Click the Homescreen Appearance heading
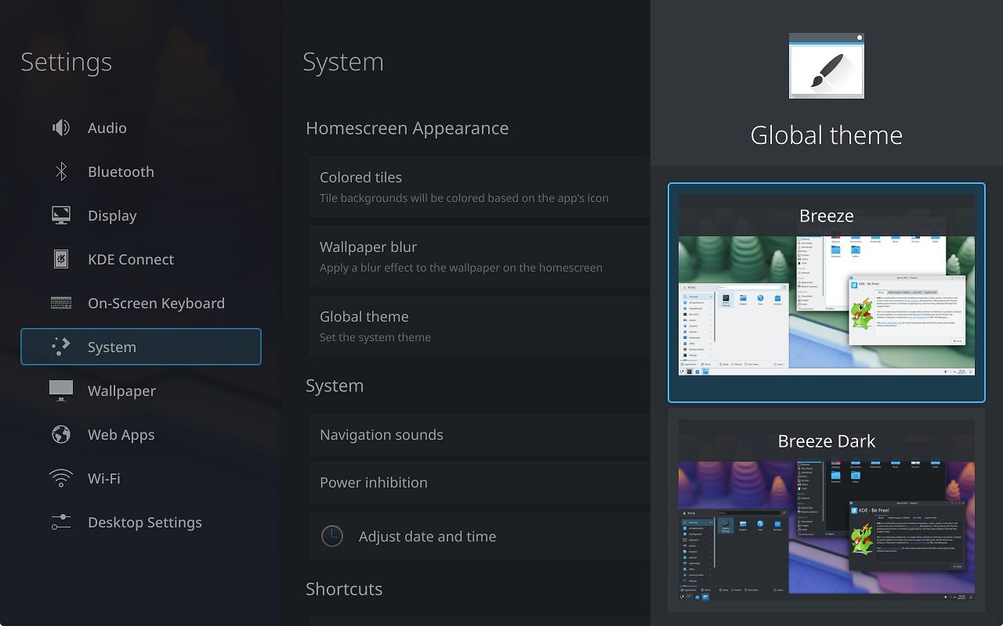 pos(407,128)
